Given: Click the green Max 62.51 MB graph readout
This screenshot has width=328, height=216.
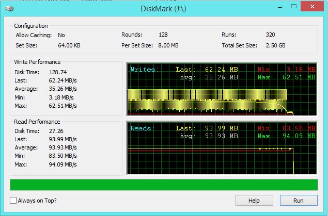Looking at the screenshot, I should (x=286, y=77).
